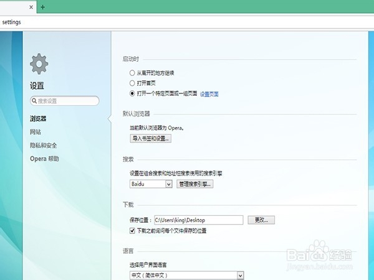Open 隐私和安全 section in sidebar
374x280 pixels.
(x=44, y=145)
